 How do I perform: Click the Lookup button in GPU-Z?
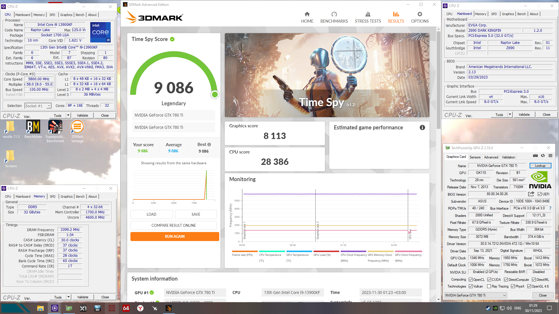pos(540,166)
